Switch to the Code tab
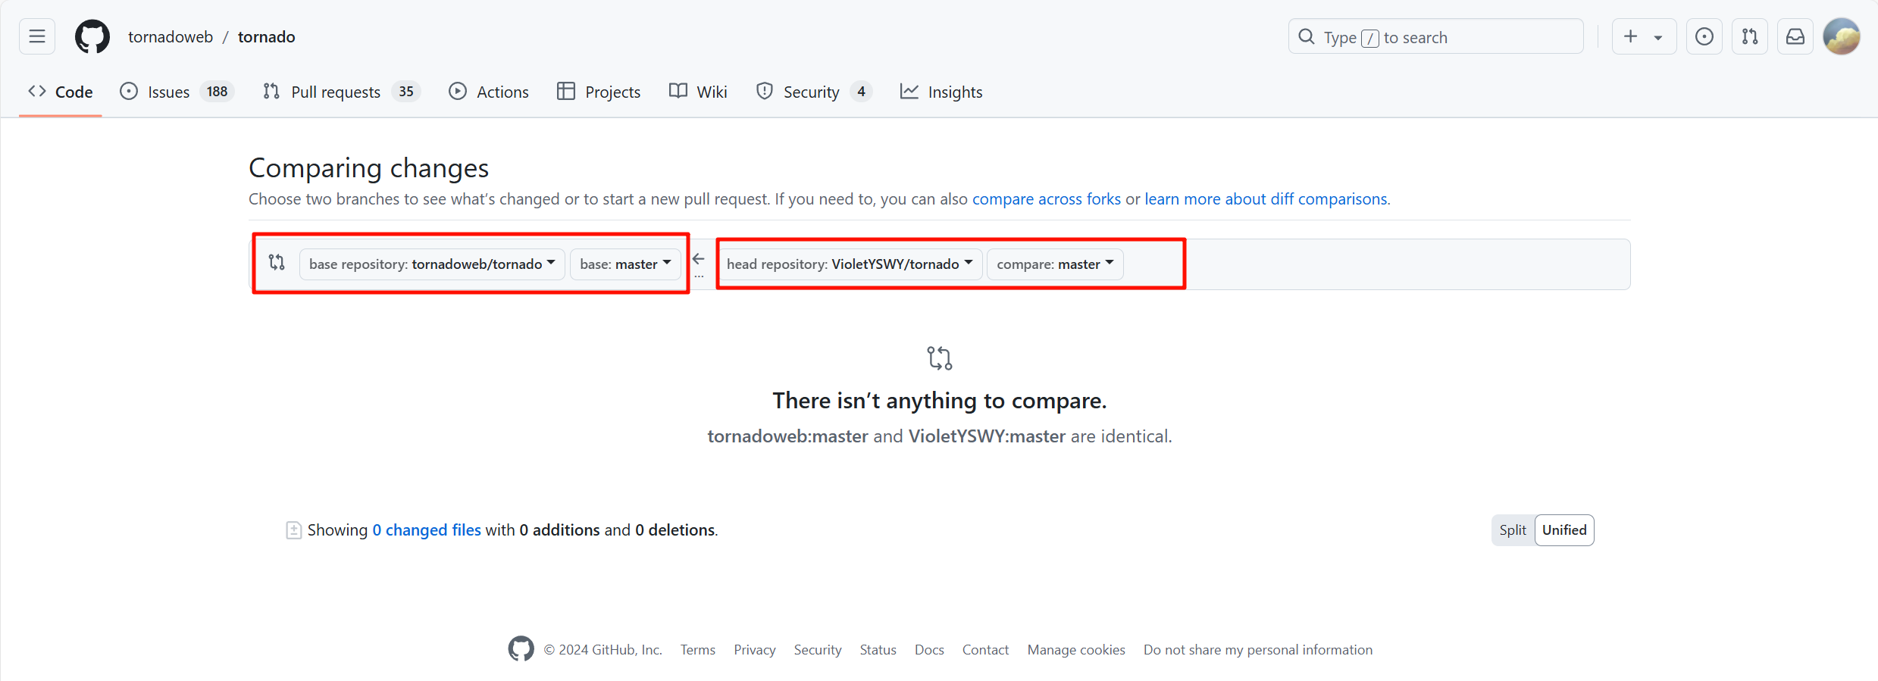The image size is (1878, 681). click(61, 92)
